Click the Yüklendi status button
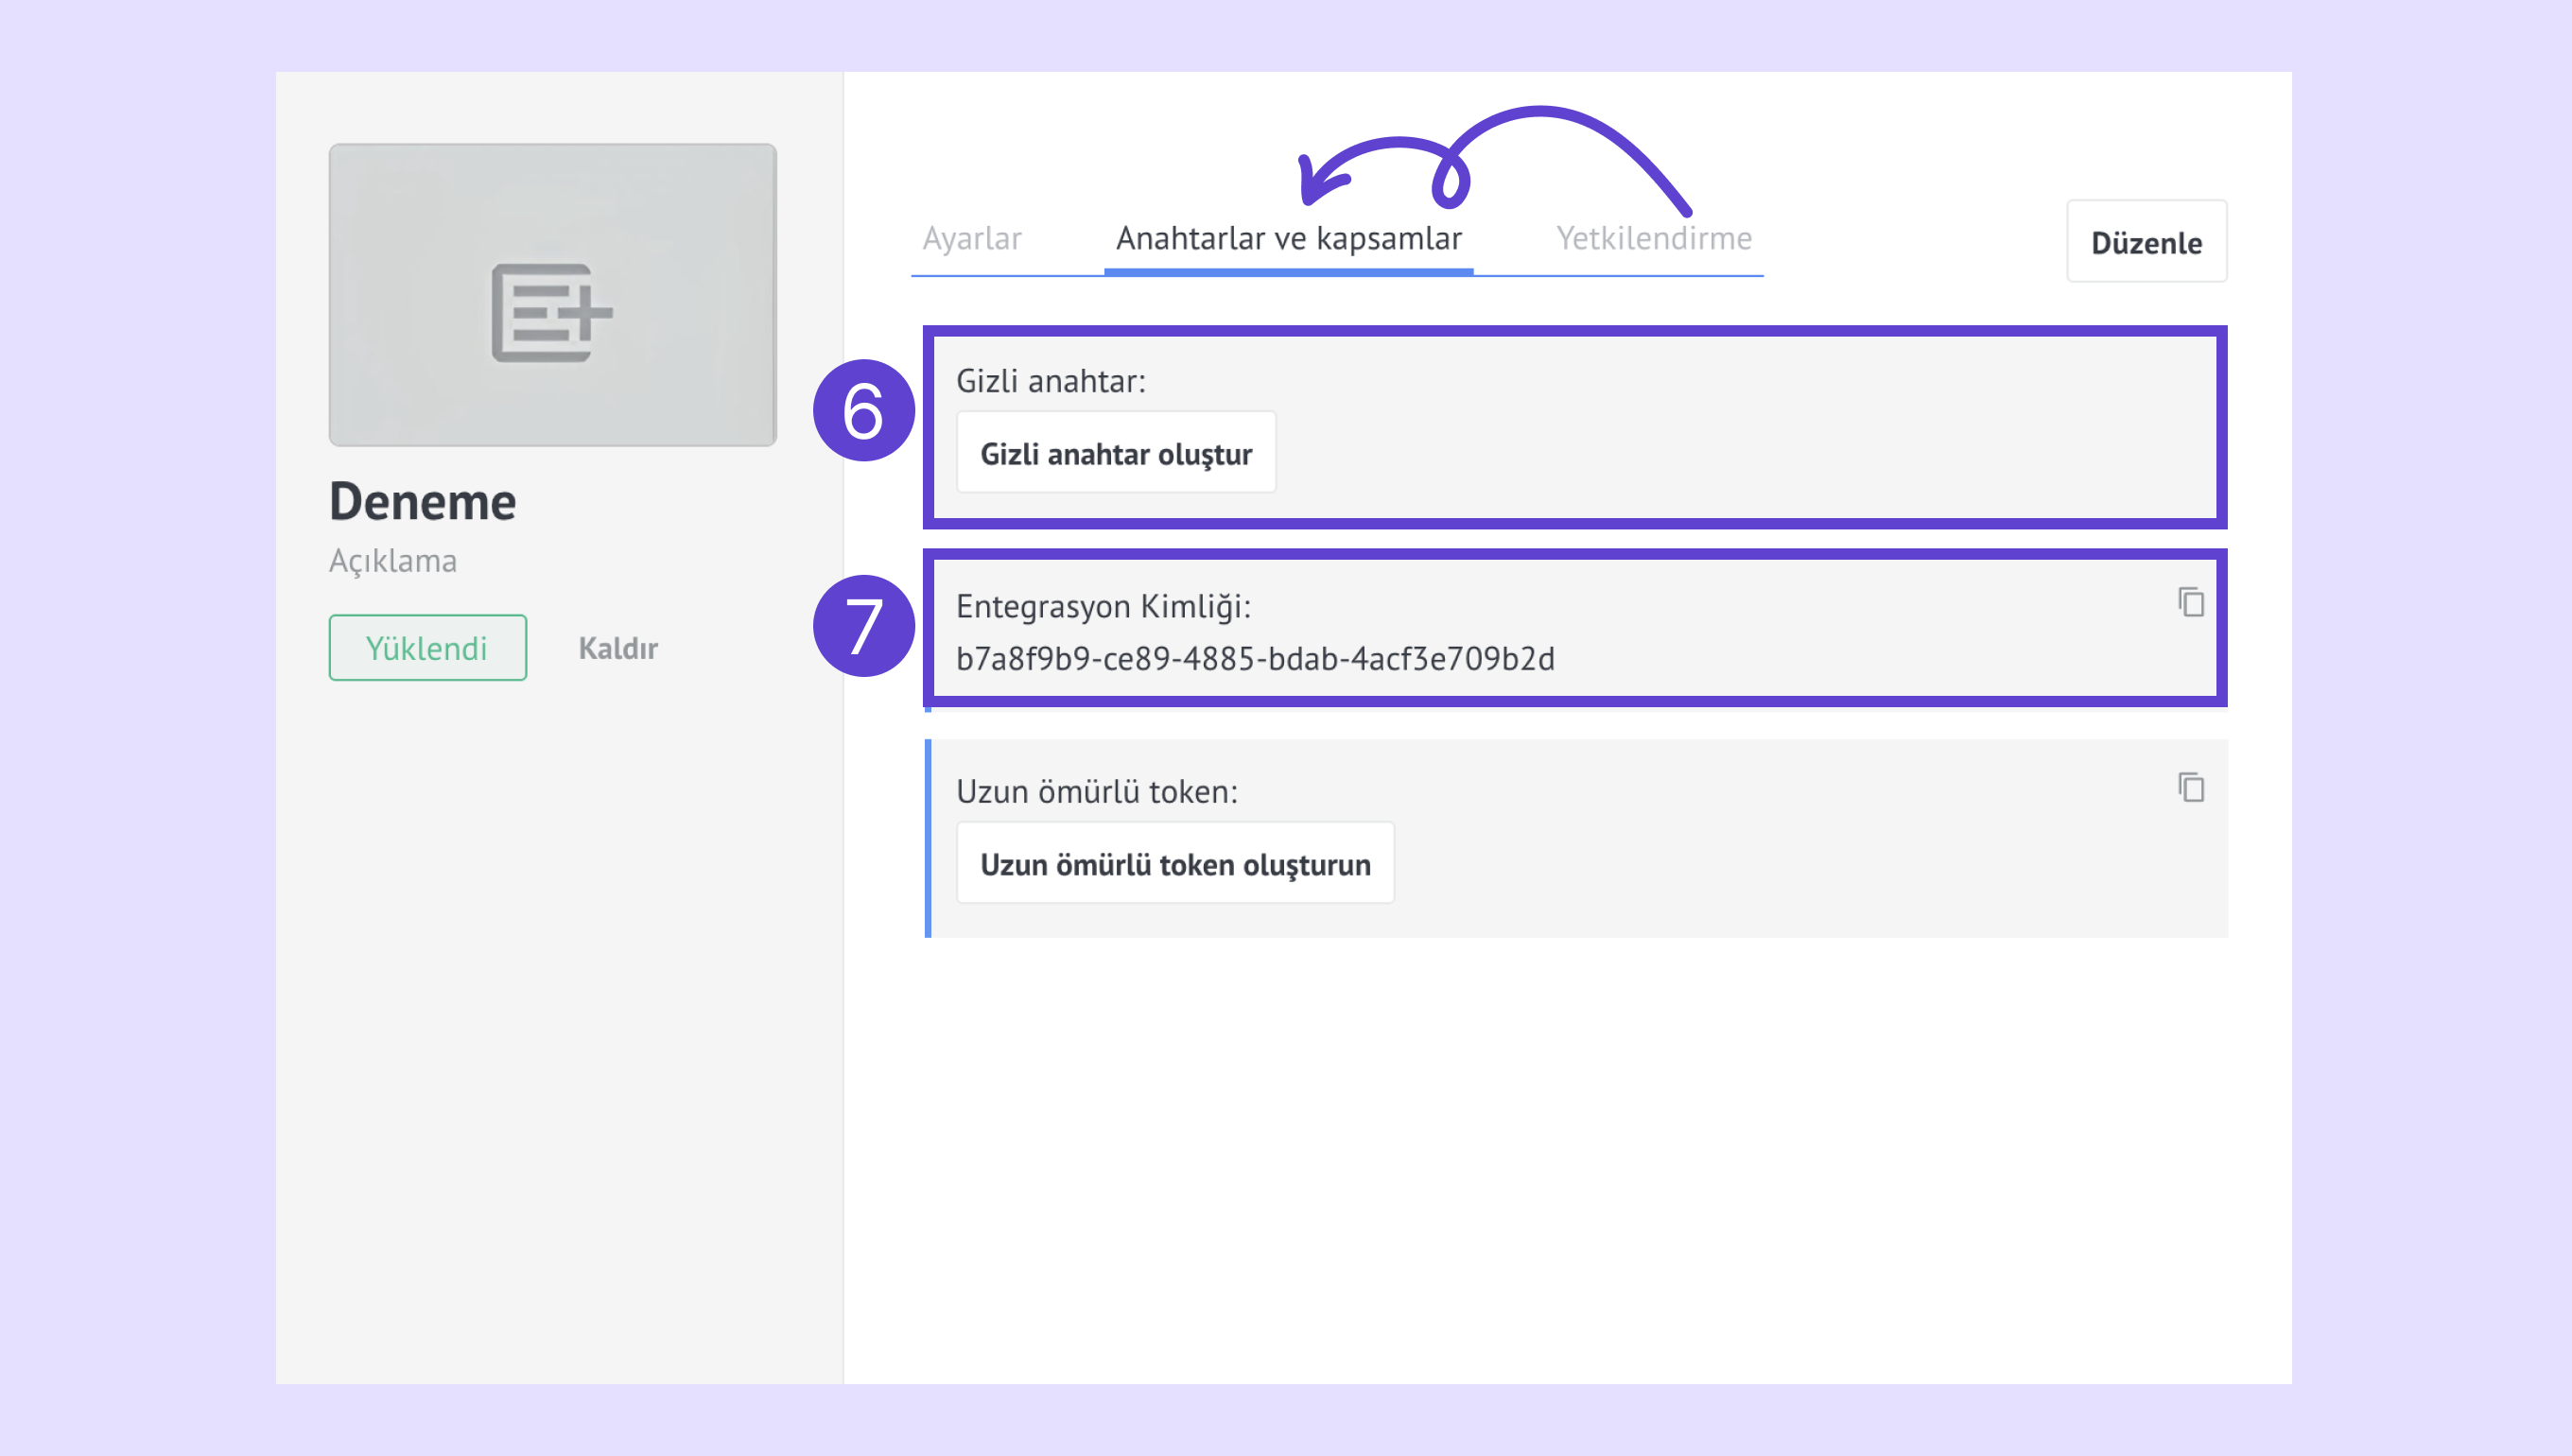This screenshot has height=1456, width=2572. click(427, 648)
